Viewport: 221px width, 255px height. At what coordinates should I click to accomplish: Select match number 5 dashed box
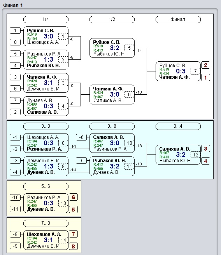129,48
